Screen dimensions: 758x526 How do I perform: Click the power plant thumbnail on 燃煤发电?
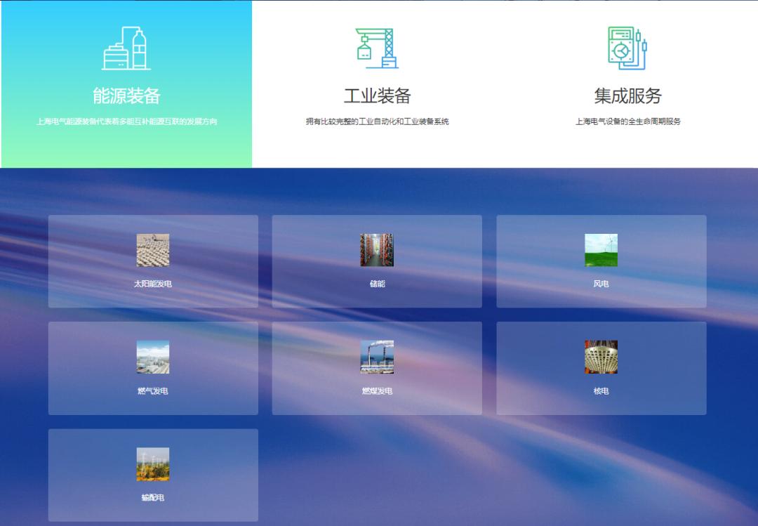click(x=377, y=357)
